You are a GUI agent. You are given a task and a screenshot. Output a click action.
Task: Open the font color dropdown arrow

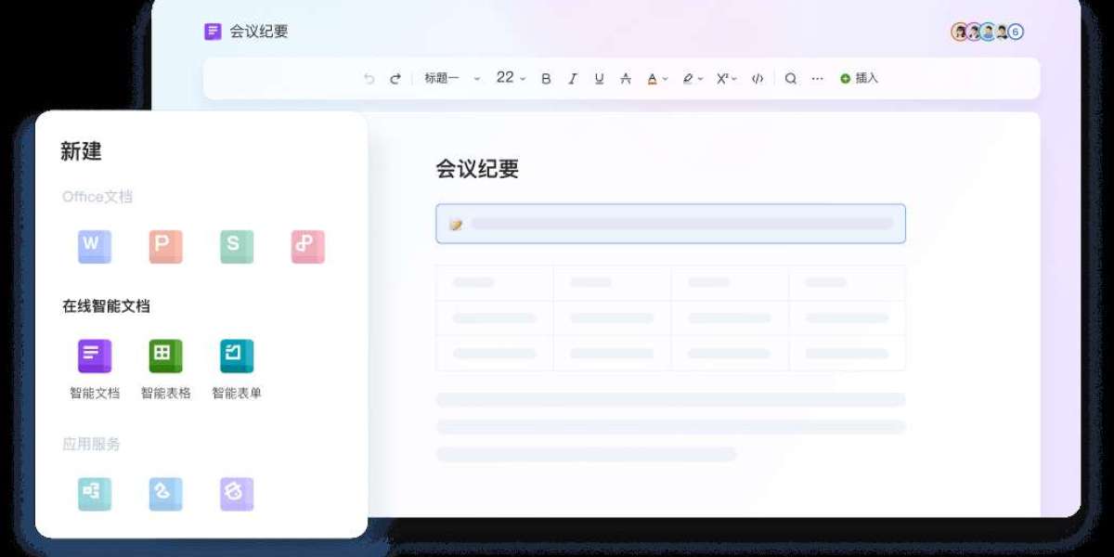coord(663,78)
